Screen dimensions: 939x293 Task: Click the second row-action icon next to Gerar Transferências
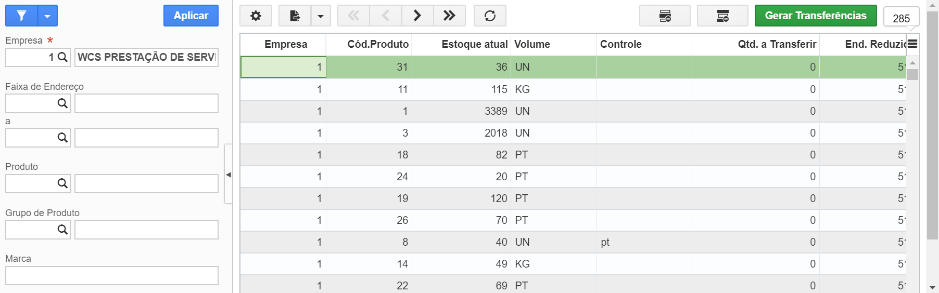click(x=722, y=16)
